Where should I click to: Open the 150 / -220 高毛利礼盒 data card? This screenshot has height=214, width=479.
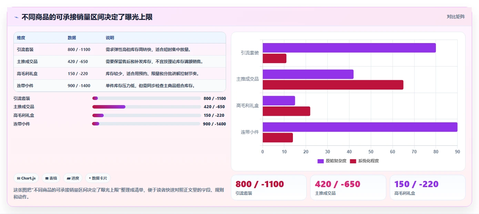[x=428, y=187]
